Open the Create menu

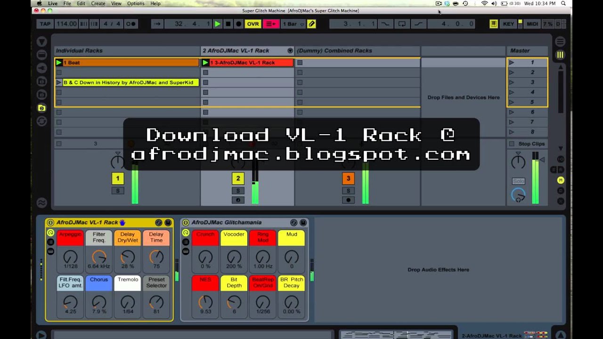coord(98,3)
